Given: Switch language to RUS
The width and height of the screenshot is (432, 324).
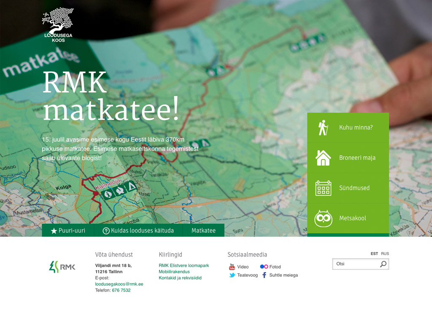Looking at the screenshot, I should (x=385, y=254).
